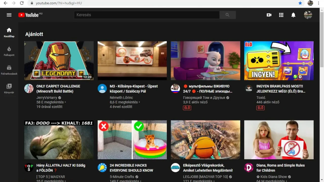Click the browser address bar URL
The height and width of the screenshot is (182, 324).
(x=59, y=3)
